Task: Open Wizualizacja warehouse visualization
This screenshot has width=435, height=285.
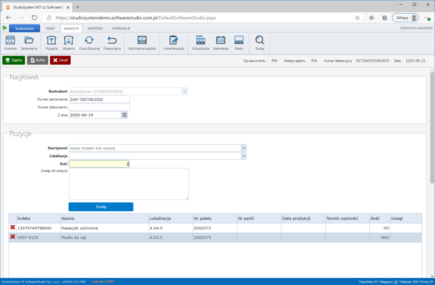Action: 201,42
